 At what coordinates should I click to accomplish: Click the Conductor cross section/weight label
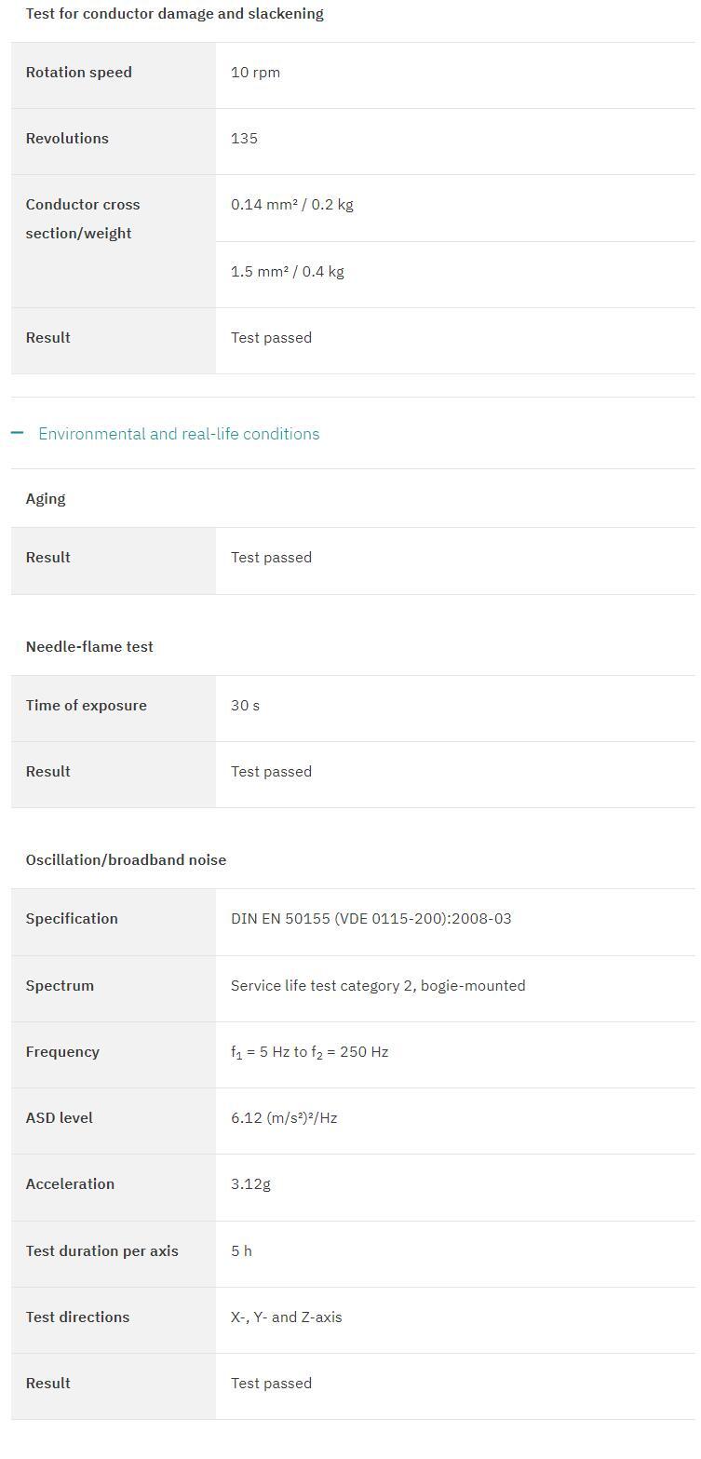click(83, 219)
